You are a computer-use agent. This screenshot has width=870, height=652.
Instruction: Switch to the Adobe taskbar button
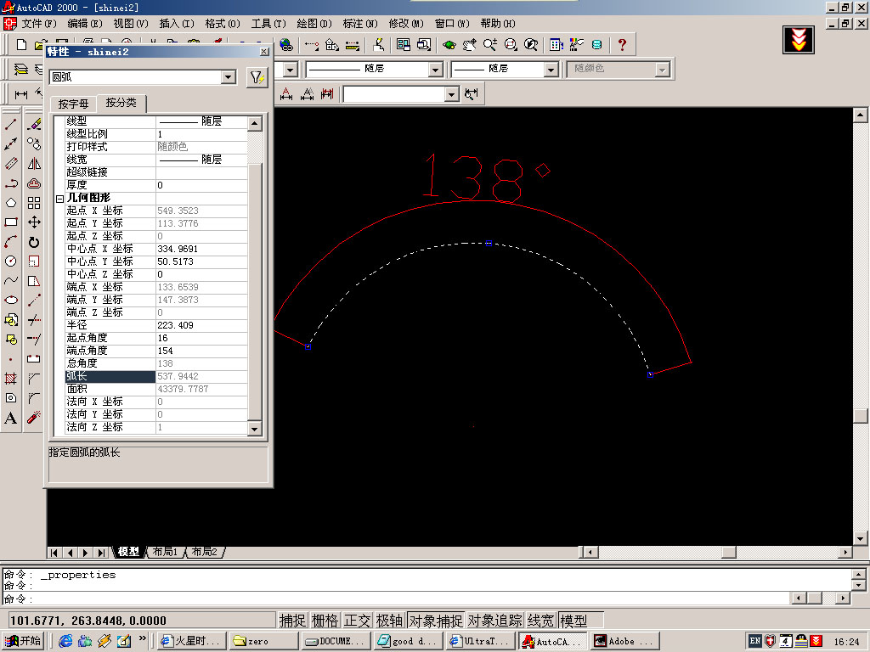click(x=625, y=641)
